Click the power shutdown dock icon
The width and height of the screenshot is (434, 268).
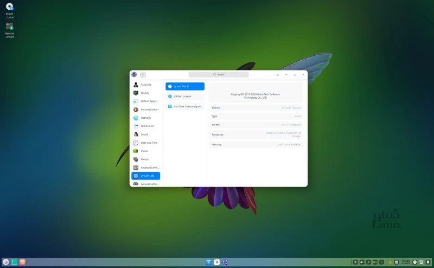(x=415, y=262)
